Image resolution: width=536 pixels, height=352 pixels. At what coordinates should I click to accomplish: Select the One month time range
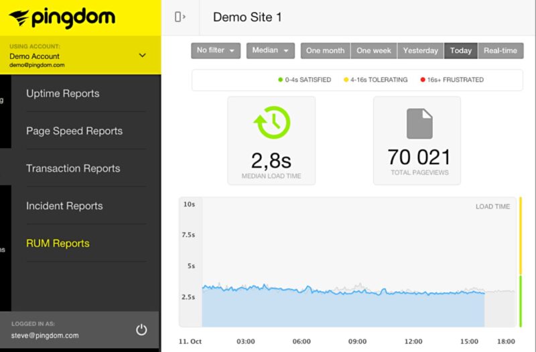[325, 51]
